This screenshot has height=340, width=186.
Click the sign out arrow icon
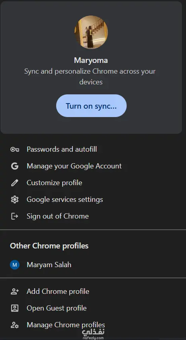point(15,216)
